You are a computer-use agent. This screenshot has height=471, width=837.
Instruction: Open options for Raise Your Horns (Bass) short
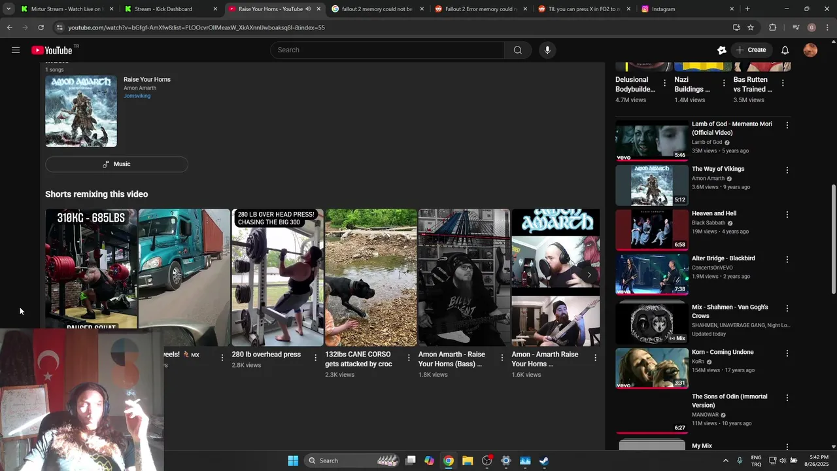[x=502, y=358]
